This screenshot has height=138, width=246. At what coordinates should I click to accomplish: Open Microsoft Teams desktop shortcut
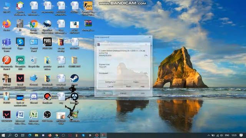[7, 45]
